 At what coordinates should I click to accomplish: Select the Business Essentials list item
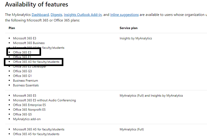(x=26, y=85)
